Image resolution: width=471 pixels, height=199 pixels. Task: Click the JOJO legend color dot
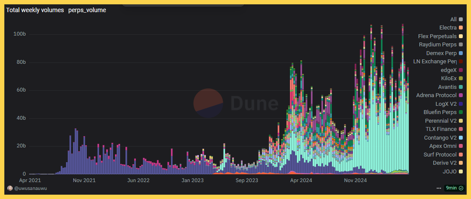(x=461, y=171)
